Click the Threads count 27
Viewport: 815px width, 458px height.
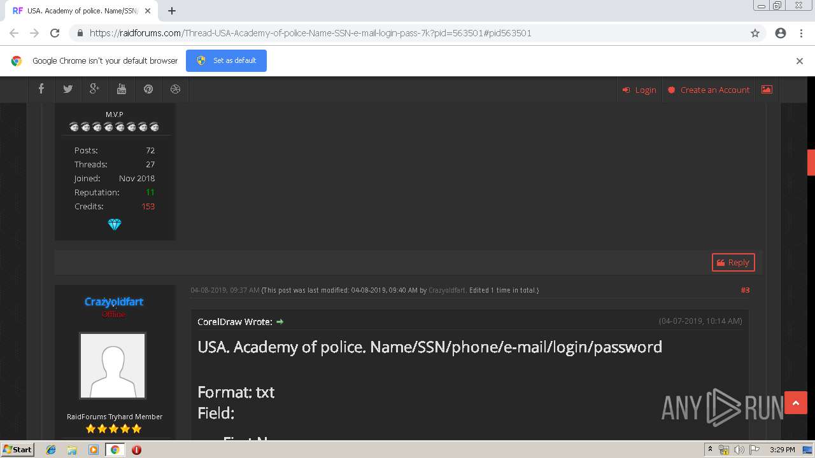pyautogui.click(x=150, y=164)
